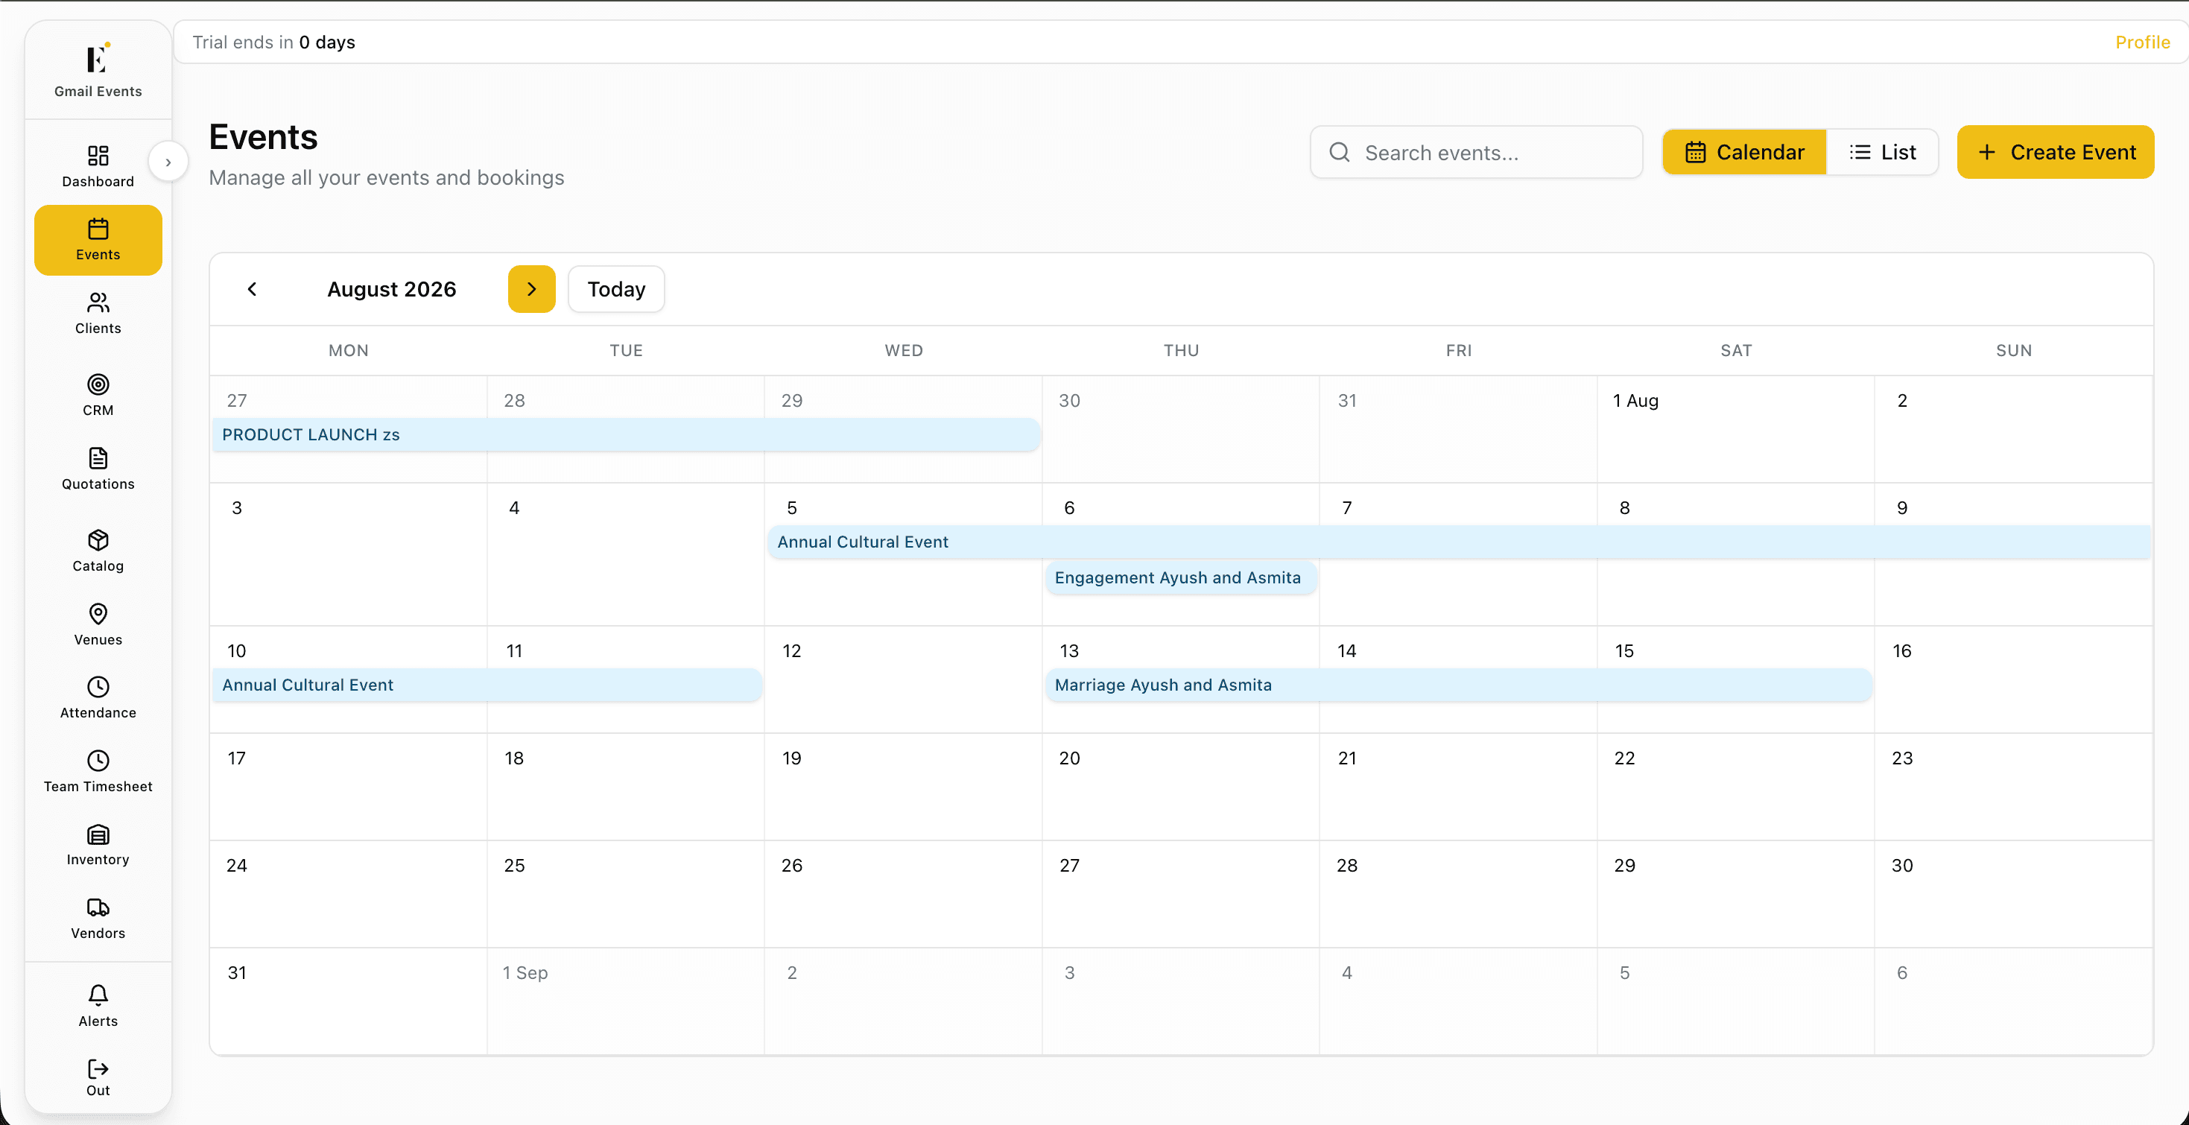Viewport: 2189px width, 1125px height.
Task: Click the Create Event button
Action: point(2055,152)
